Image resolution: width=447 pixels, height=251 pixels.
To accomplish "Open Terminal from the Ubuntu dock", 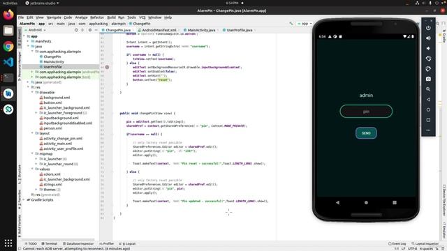I will pyautogui.click(x=8, y=77).
